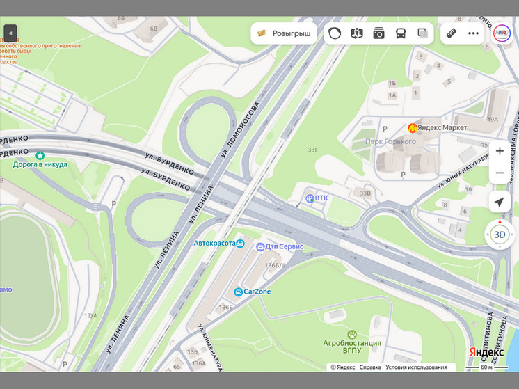Open the route planner icon
Image resolution: width=519 pixels, height=389 pixels.
[x=357, y=33]
